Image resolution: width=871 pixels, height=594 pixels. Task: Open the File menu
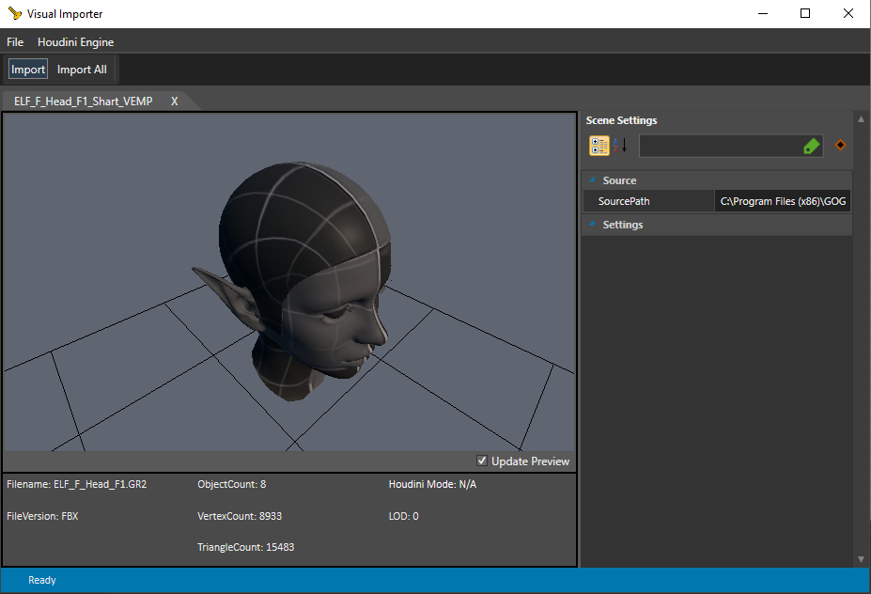coord(15,42)
